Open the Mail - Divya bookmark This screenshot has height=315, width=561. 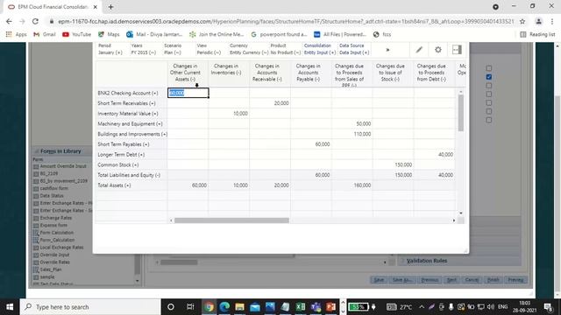(x=154, y=34)
